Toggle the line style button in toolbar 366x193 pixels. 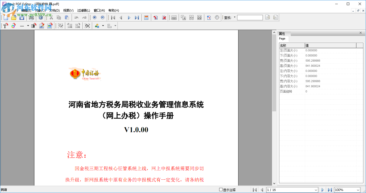(22, 26)
